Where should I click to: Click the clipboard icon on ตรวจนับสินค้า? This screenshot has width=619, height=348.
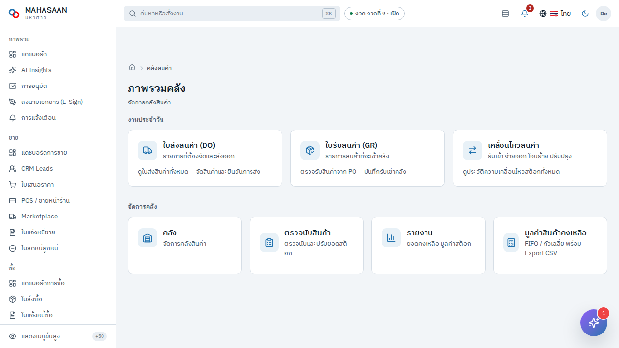point(269,243)
